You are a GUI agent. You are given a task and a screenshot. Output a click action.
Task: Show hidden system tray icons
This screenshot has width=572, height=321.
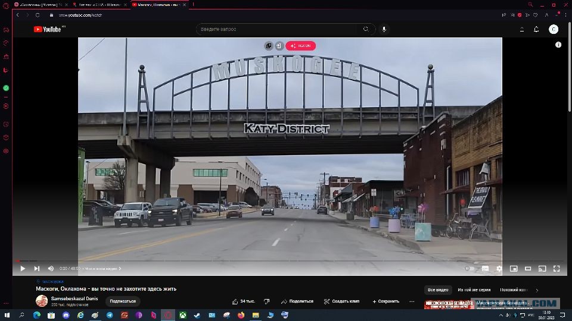(x=501, y=315)
